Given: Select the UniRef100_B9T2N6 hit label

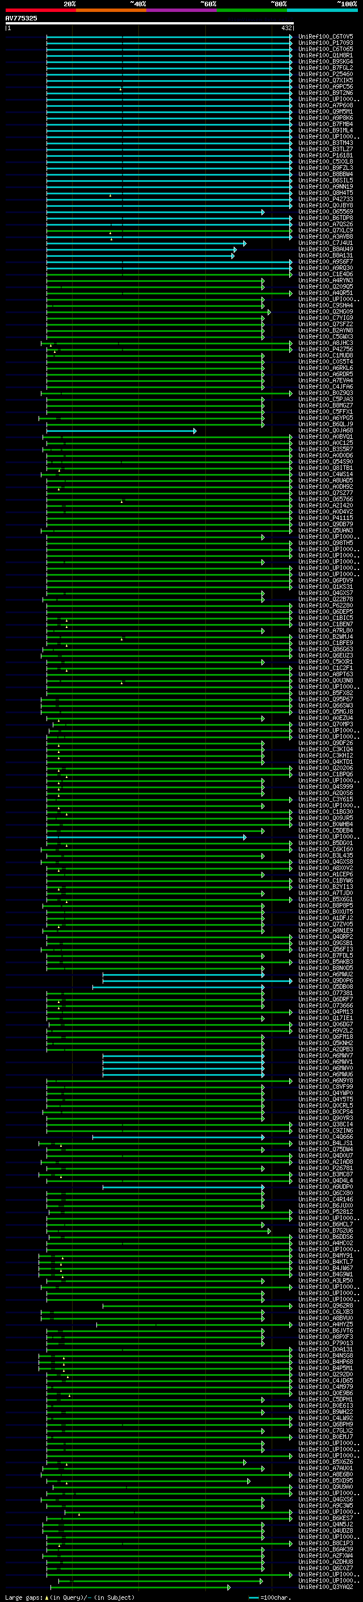Looking at the screenshot, I should (x=326, y=93).
